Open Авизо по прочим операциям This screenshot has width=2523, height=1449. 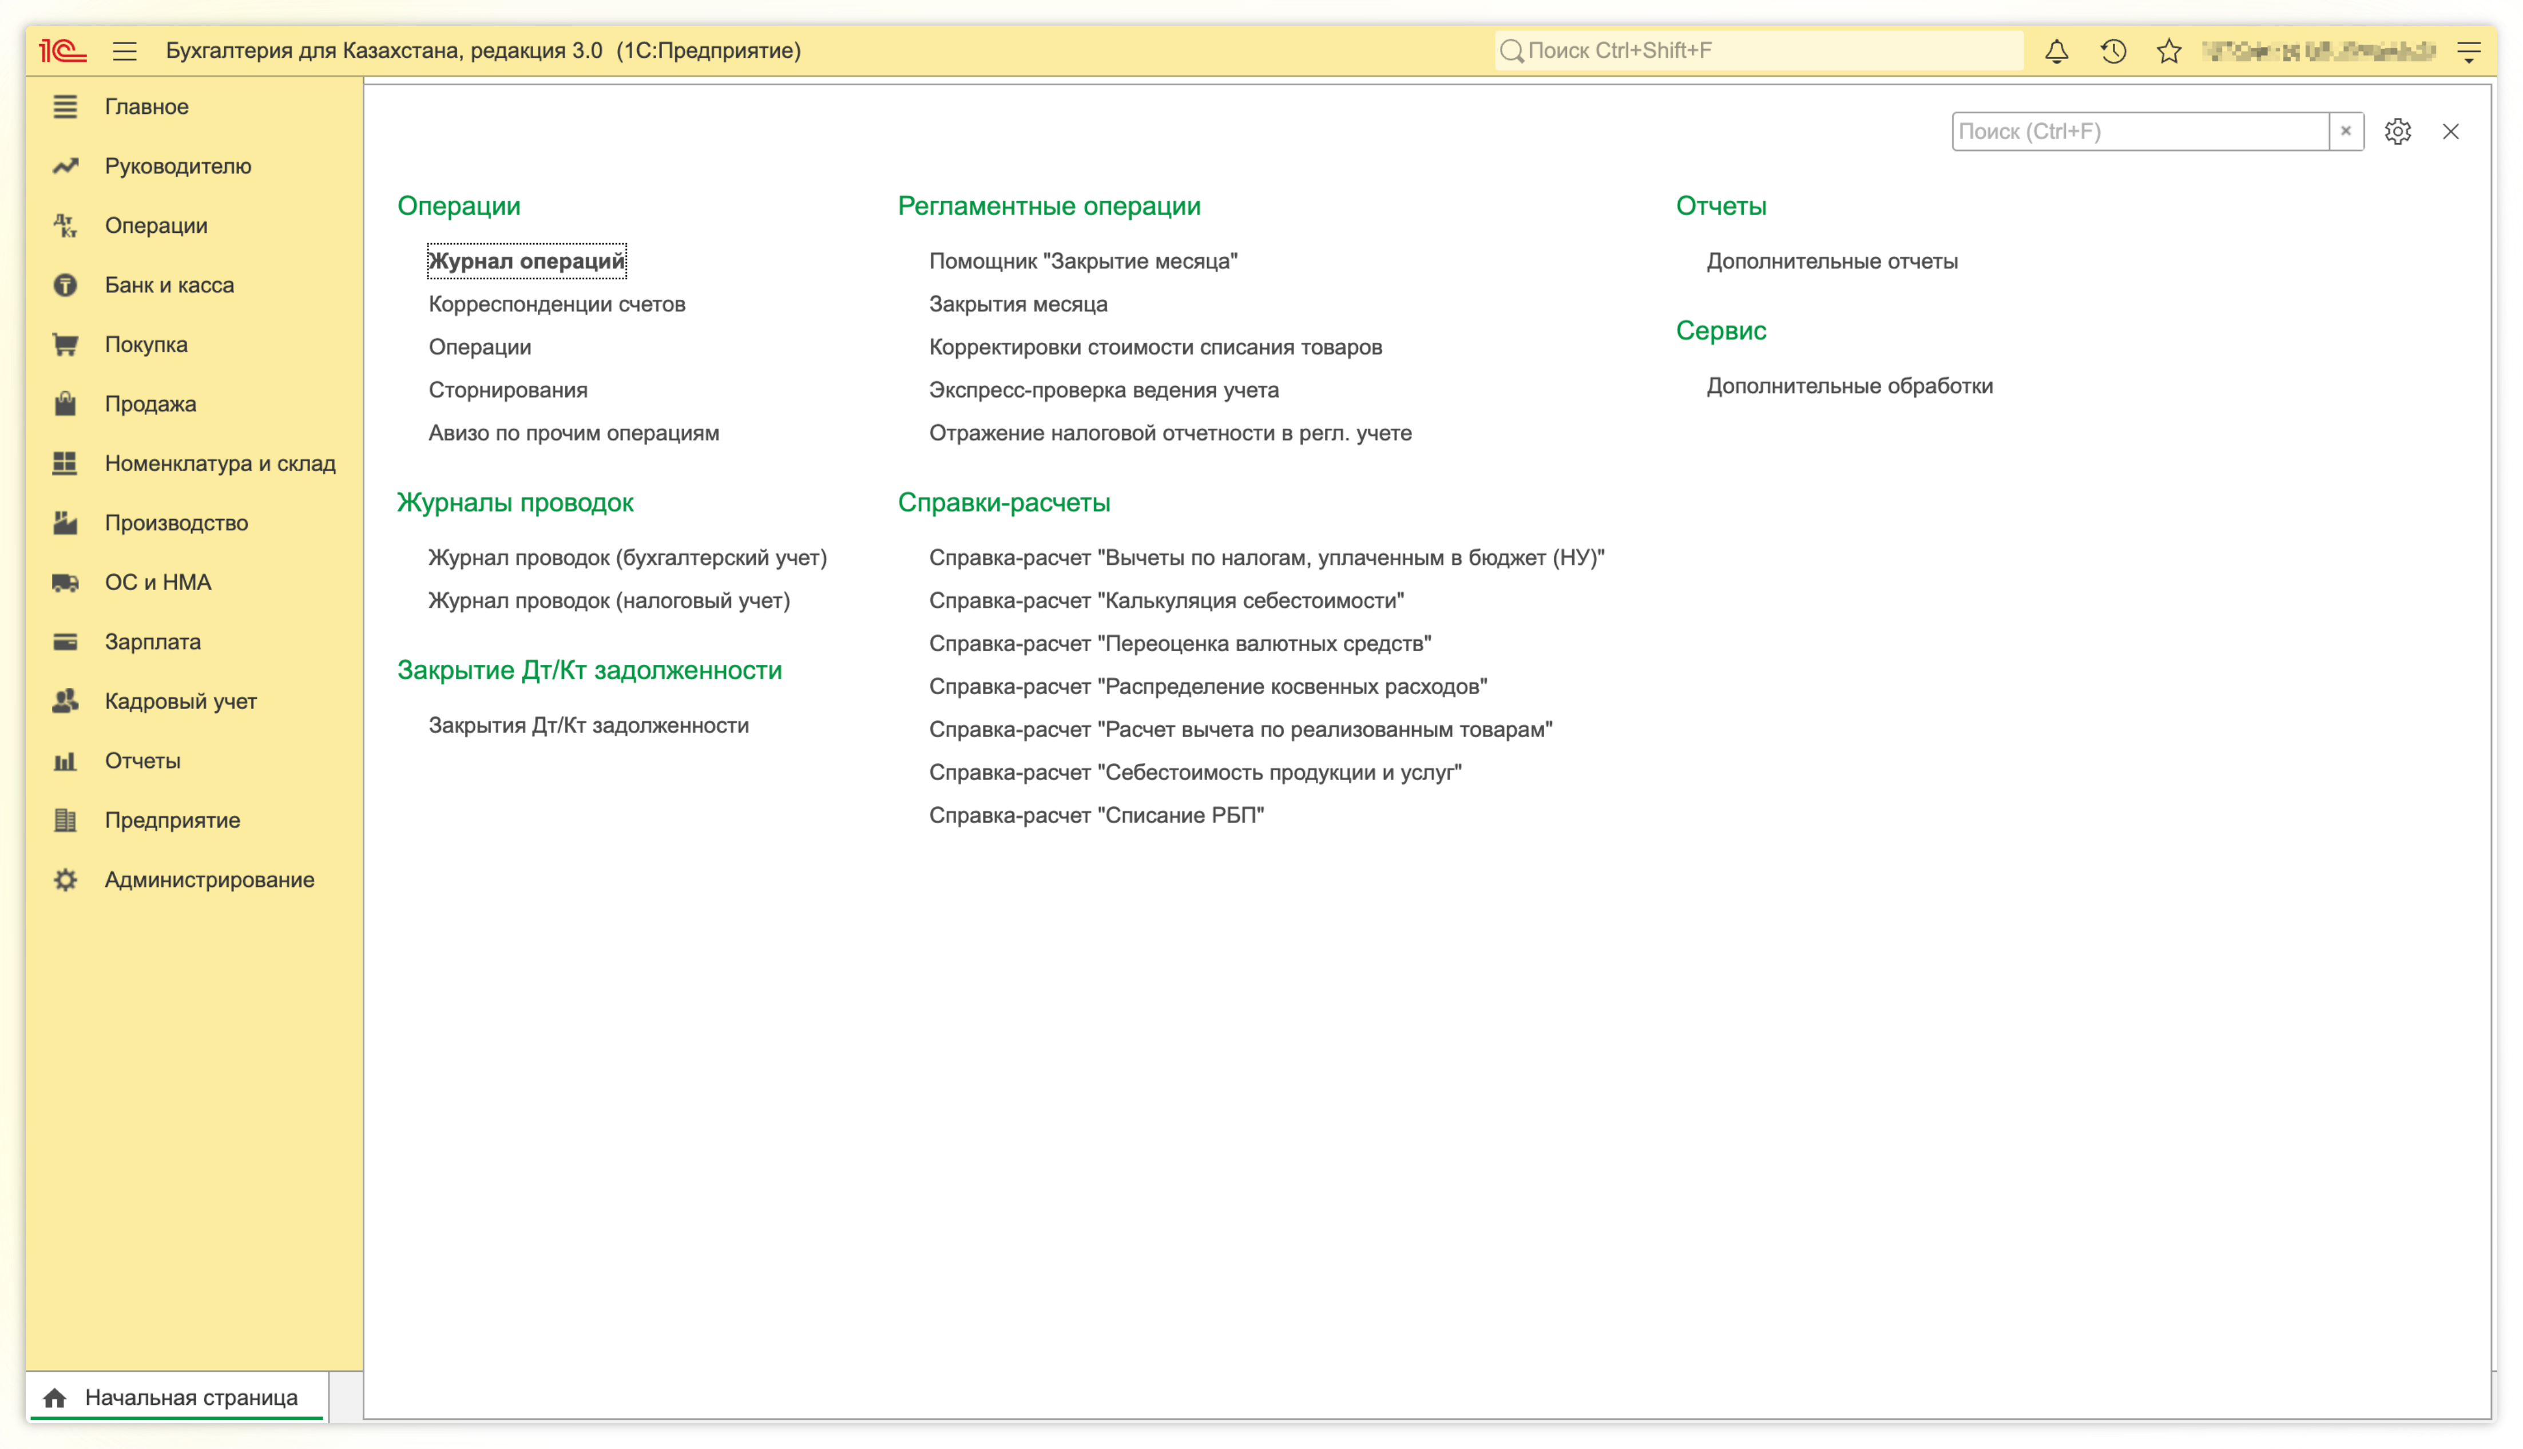coord(573,433)
